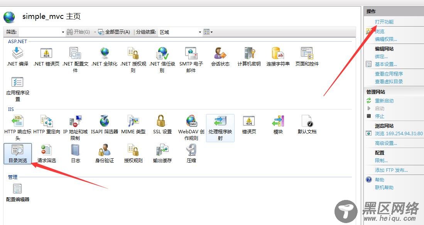Viewport: 424px width, 225px height.
Task: Click the 开始(G) toolbar button
Action: point(78,32)
